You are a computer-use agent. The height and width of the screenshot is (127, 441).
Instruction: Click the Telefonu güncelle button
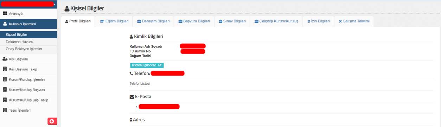[147, 65]
